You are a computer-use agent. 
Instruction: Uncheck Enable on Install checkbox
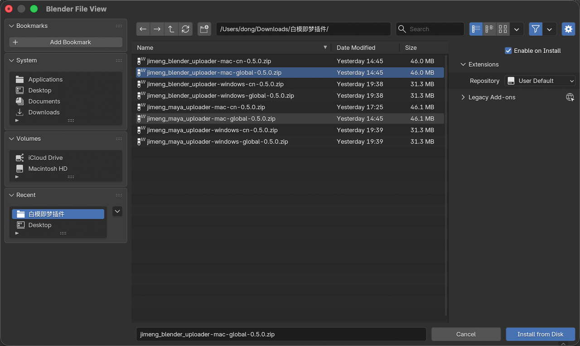pos(508,51)
